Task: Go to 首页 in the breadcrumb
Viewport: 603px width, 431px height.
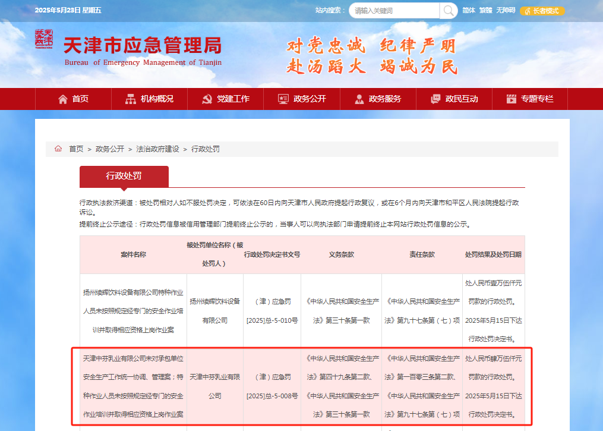Action: (76, 149)
